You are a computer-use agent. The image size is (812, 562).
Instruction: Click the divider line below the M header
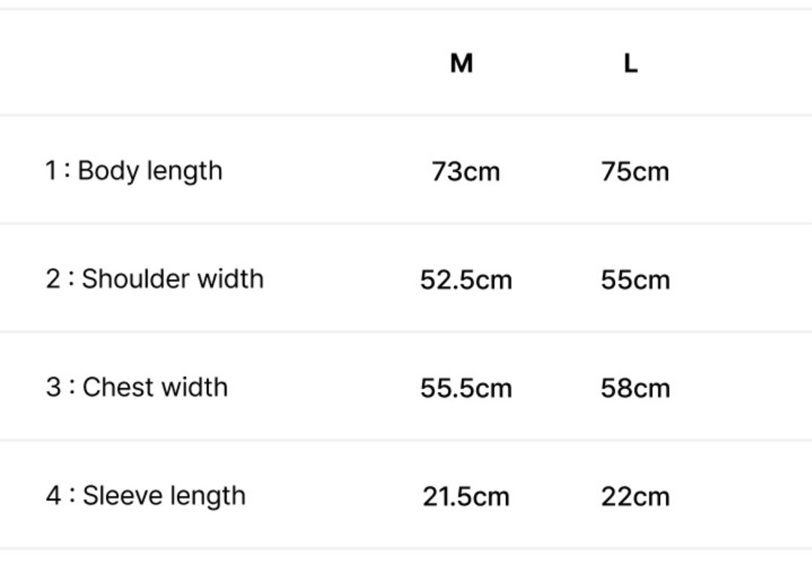461,115
